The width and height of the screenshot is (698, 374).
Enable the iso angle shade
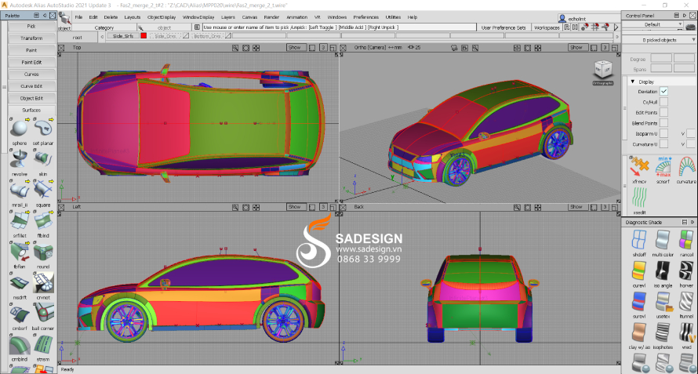coord(663,271)
